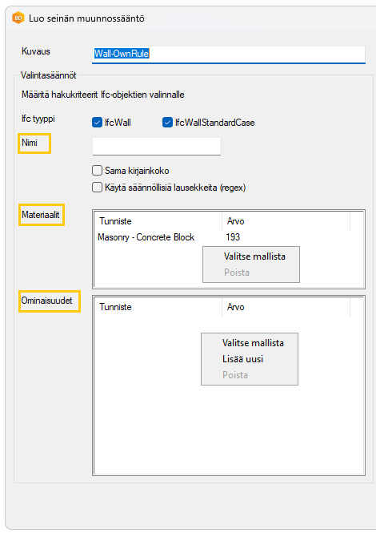Click the empty Nimi text field
Viewport: 376px width, 533px height.
click(157, 147)
